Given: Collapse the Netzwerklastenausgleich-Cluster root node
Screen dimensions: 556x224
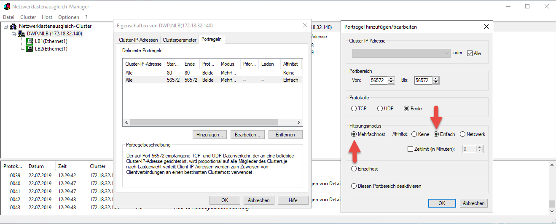Looking at the screenshot, I should 6,26.
